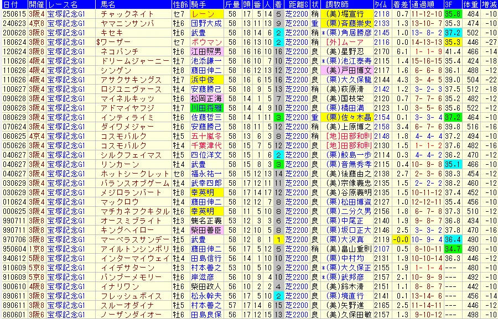Screen dimensions: 498x319
Task: Click jockey 団野大成
Action: [206, 23]
